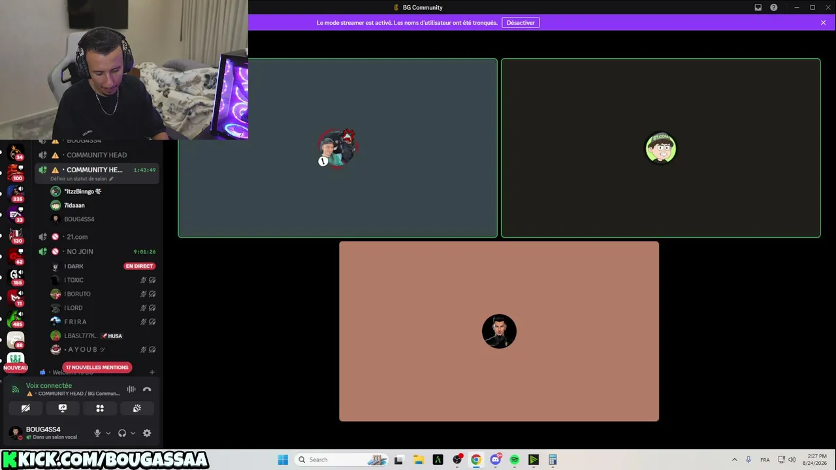Open Discord from the taskbar
The width and height of the screenshot is (836, 470).
(496, 460)
